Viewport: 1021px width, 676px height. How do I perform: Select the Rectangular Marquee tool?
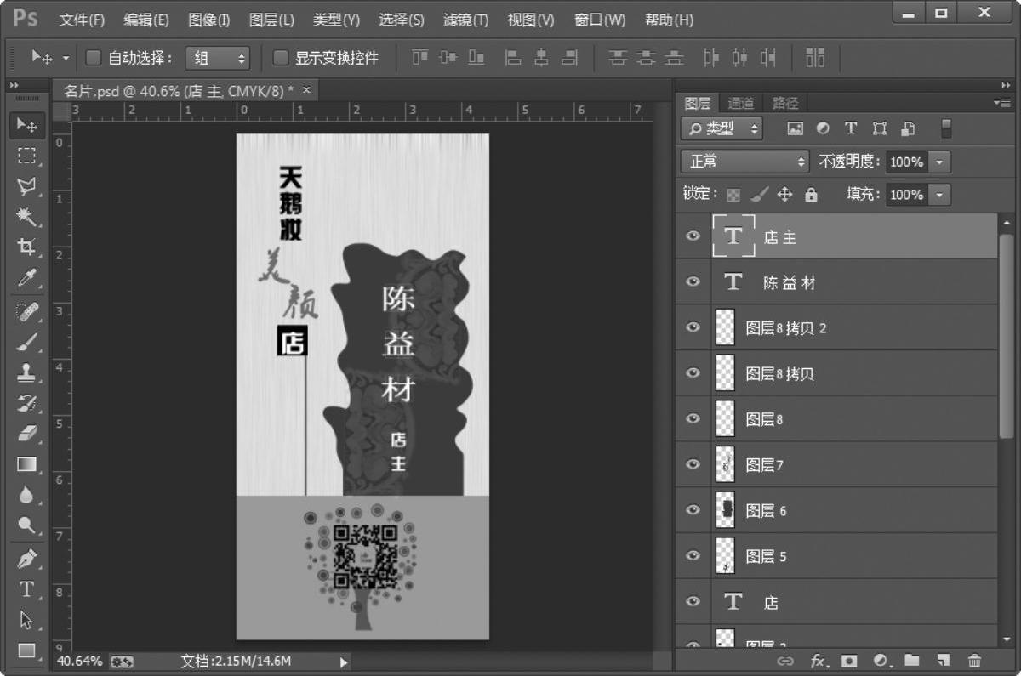tap(27, 156)
